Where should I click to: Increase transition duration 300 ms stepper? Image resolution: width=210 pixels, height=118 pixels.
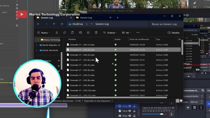201,101
